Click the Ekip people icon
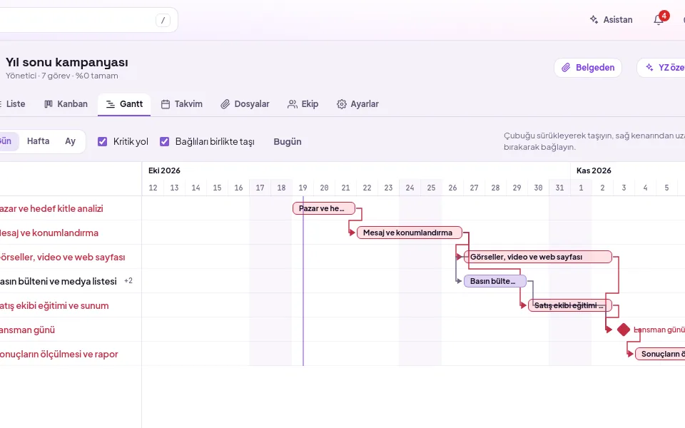The height and width of the screenshot is (428, 685). [292, 104]
